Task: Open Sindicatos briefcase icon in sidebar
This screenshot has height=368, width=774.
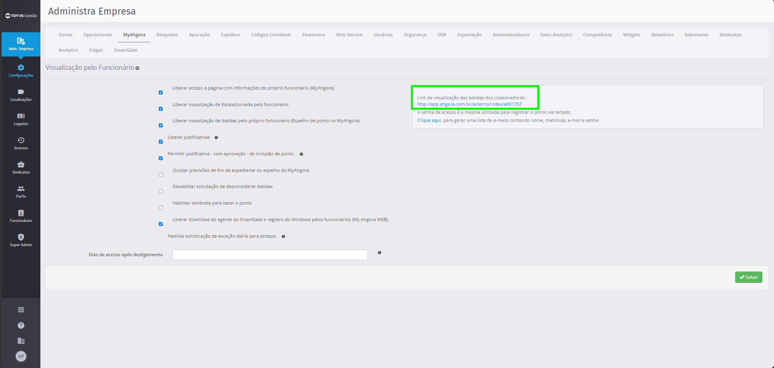Action: [21, 165]
